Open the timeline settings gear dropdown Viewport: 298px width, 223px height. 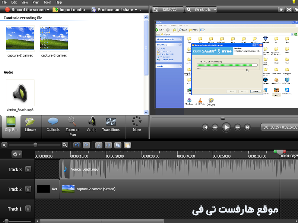pos(17,154)
